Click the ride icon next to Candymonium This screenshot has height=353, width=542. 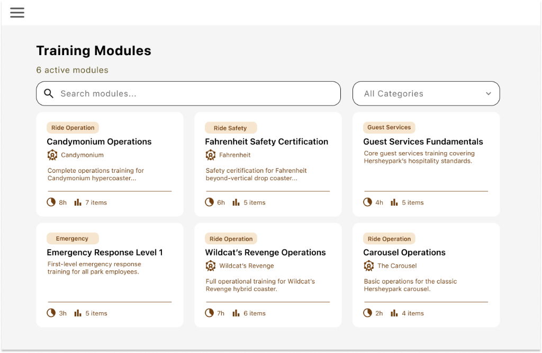pos(52,155)
